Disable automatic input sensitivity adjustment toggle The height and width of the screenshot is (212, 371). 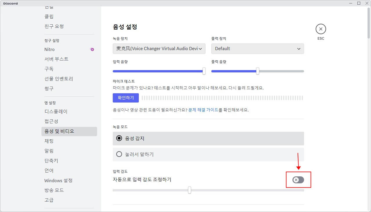point(299,180)
